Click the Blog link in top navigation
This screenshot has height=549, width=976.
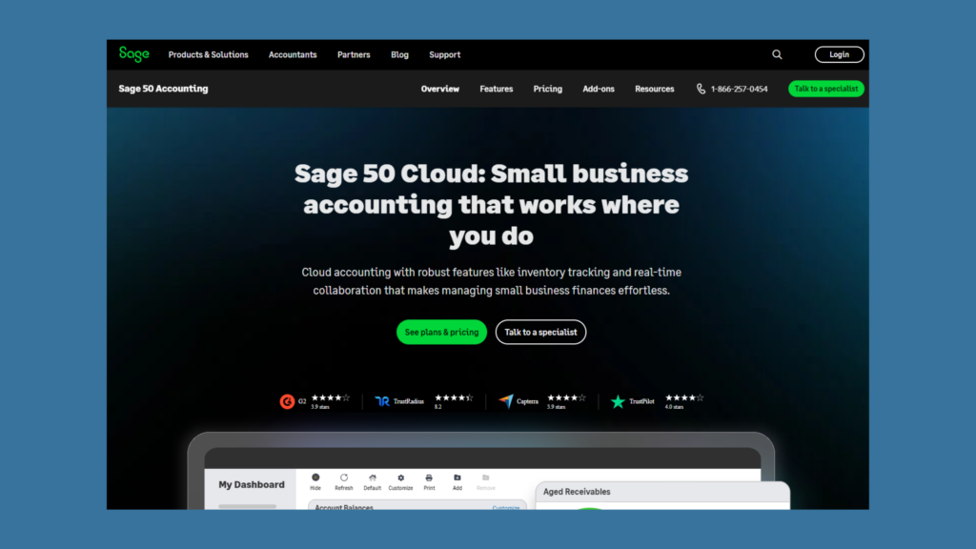pos(399,55)
